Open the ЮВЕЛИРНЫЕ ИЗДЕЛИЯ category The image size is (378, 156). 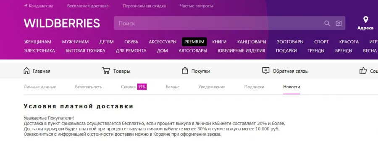coord(241,51)
